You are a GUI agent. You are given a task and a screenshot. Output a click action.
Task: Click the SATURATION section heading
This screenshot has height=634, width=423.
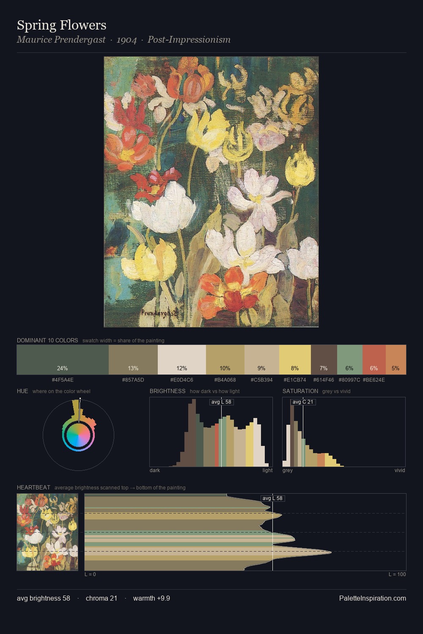[x=300, y=391]
